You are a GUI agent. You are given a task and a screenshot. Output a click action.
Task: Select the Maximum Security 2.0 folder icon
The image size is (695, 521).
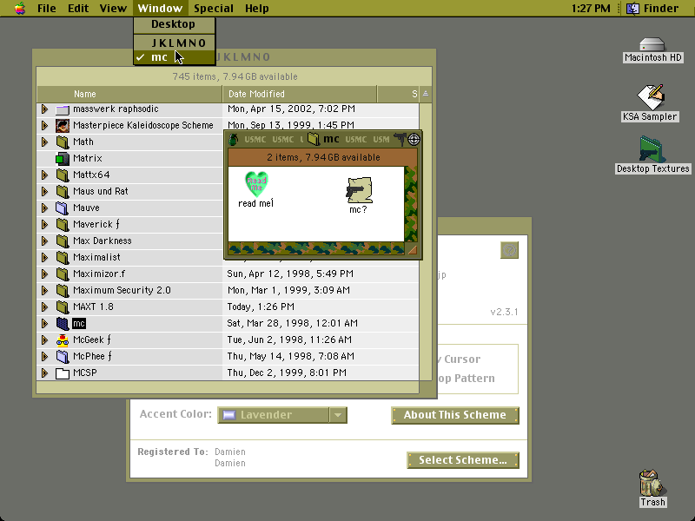point(63,291)
